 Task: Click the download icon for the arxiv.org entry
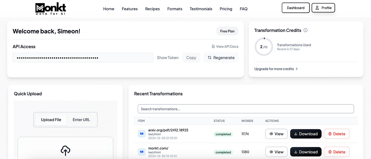[296, 134]
